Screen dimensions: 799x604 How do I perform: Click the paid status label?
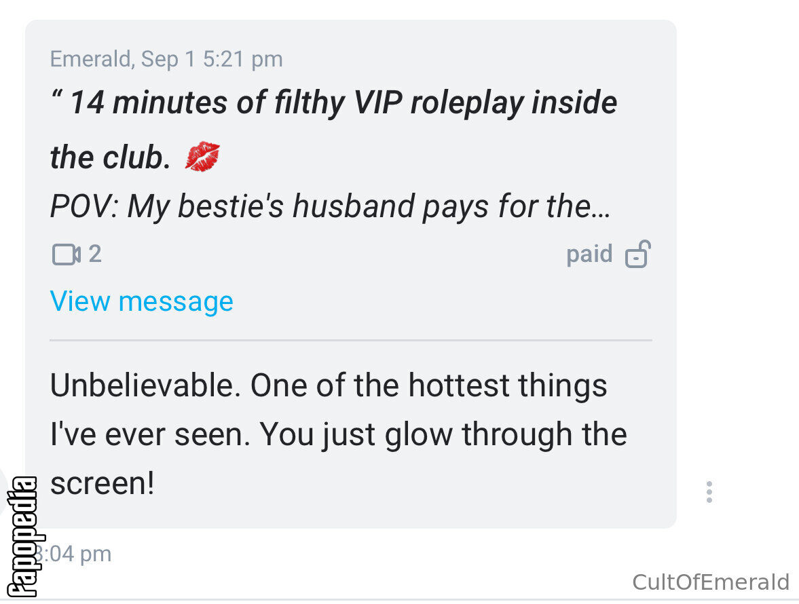click(x=589, y=254)
